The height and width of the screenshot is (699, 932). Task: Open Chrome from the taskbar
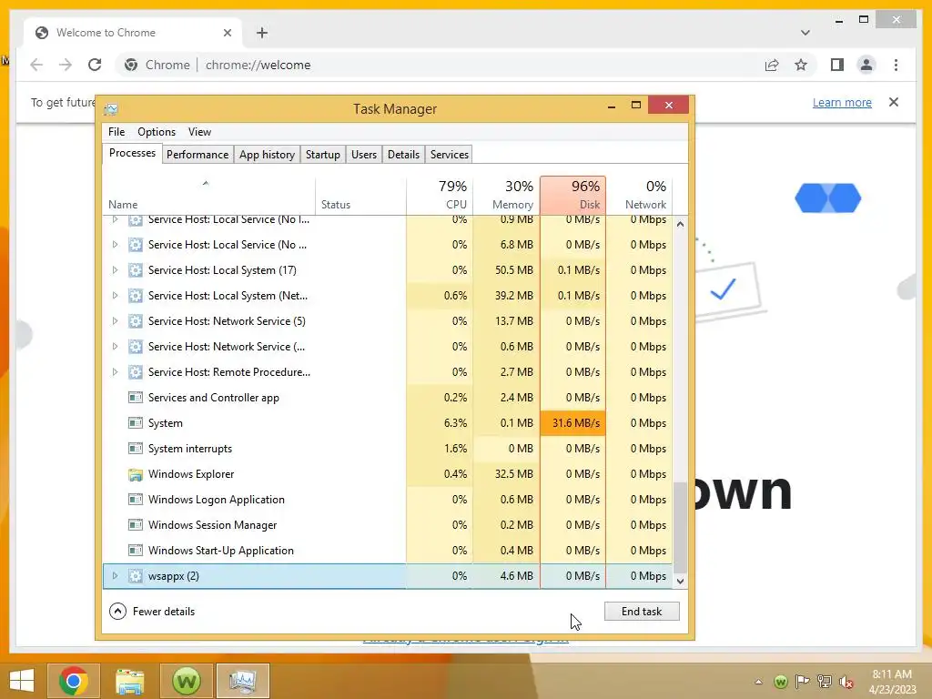point(74,681)
